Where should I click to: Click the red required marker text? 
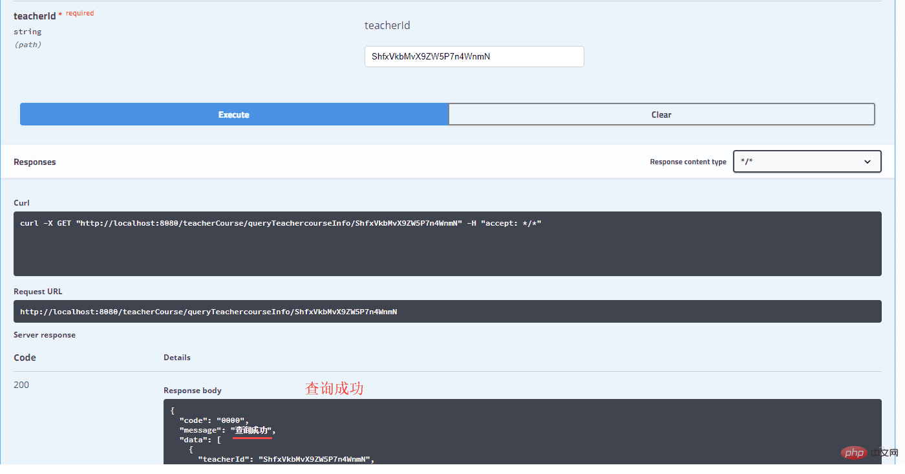(x=80, y=13)
